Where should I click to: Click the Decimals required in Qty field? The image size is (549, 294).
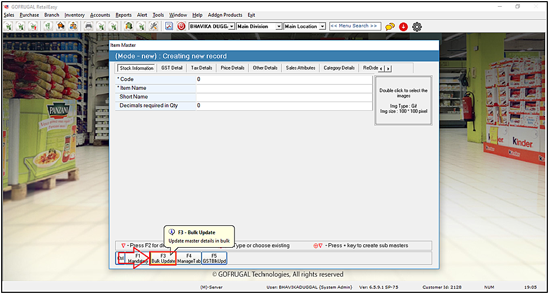tap(284, 105)
